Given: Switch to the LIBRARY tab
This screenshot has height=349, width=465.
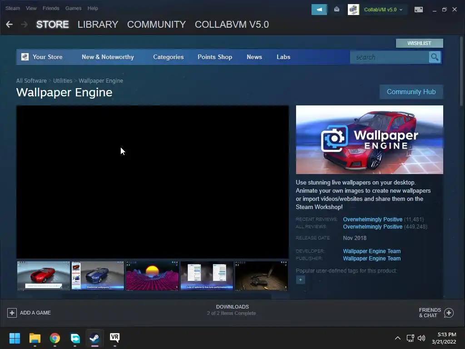Looking at the screenshot, I should click(x=98, y=25).
